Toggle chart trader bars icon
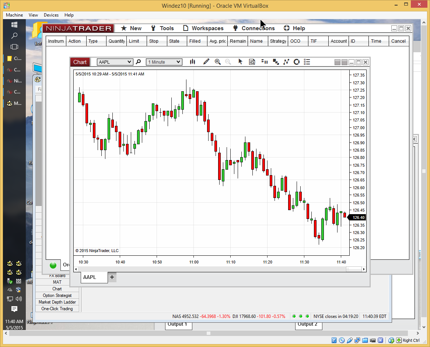Viewport: 430px width, 347px height. [265, 62]
